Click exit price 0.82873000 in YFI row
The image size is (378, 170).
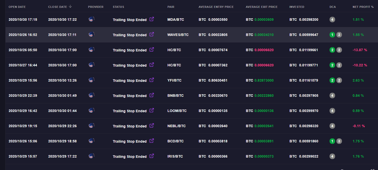(x=264, y=80)
